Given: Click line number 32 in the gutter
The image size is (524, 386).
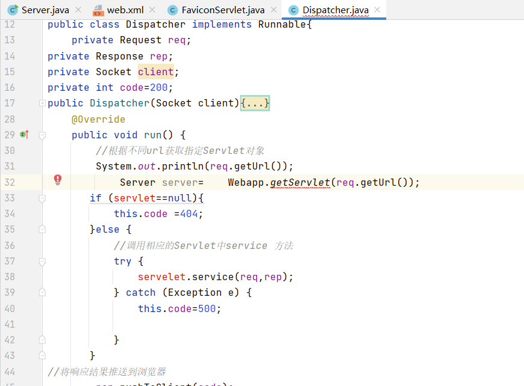Looking at the screenshot, I should 10,182.
